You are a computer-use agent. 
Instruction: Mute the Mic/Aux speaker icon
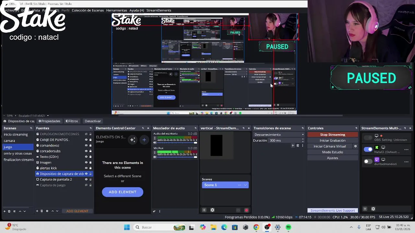(x=155, y=157)
